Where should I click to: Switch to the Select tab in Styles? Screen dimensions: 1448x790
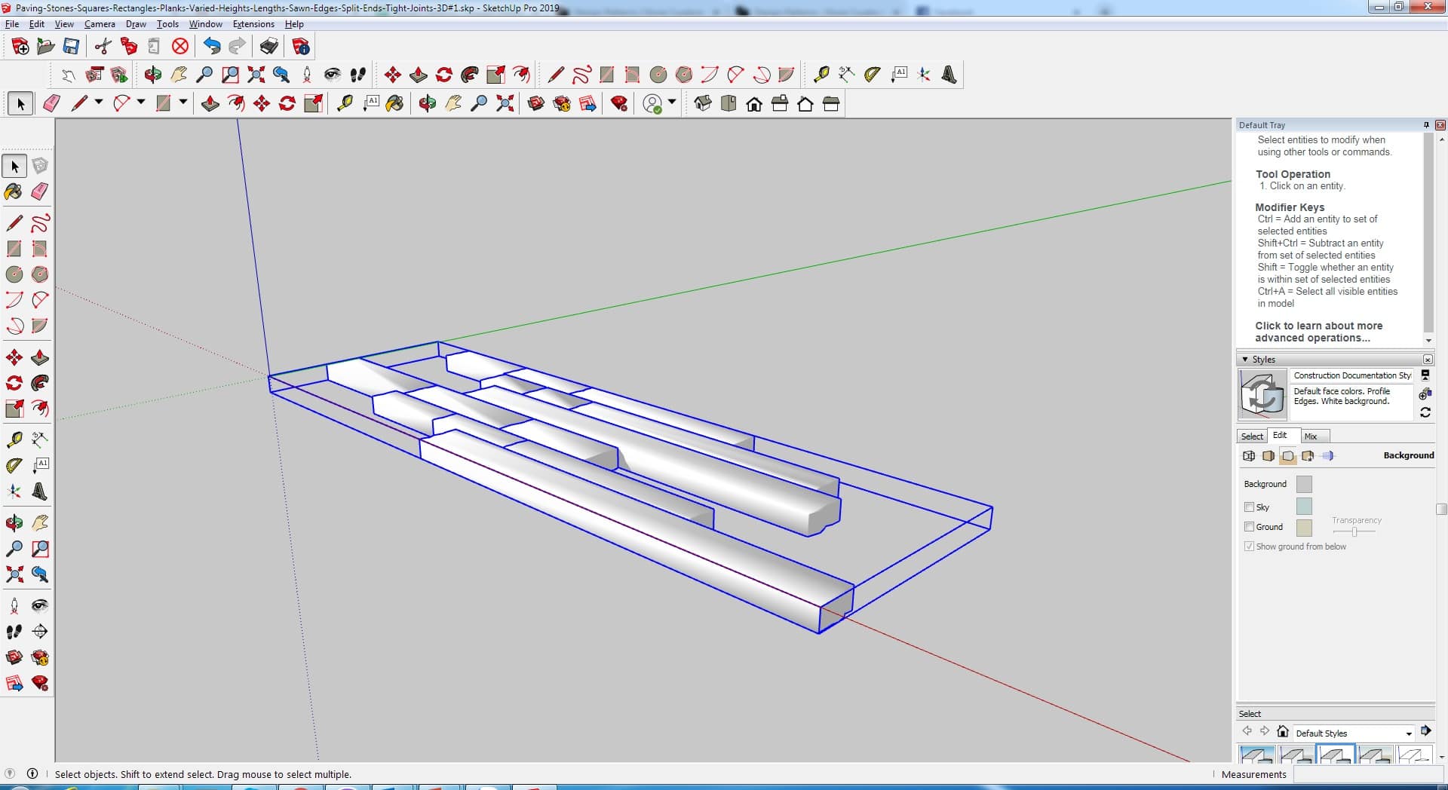[x=1252, y=436]
